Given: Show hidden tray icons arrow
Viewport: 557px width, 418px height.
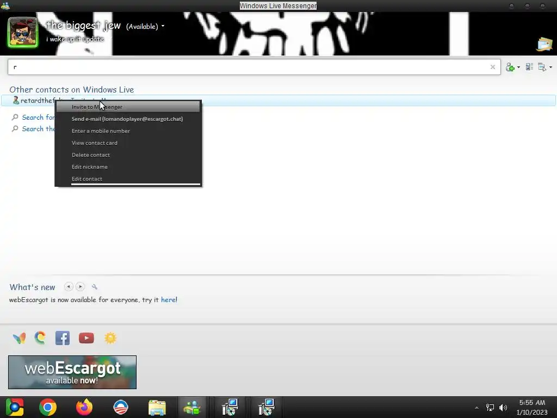Looking at the screenshot, I should (476, 408).
